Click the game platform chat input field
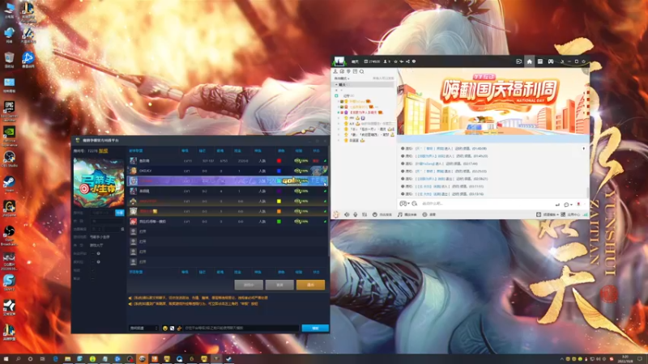The image size is (648, 364). 241,328
